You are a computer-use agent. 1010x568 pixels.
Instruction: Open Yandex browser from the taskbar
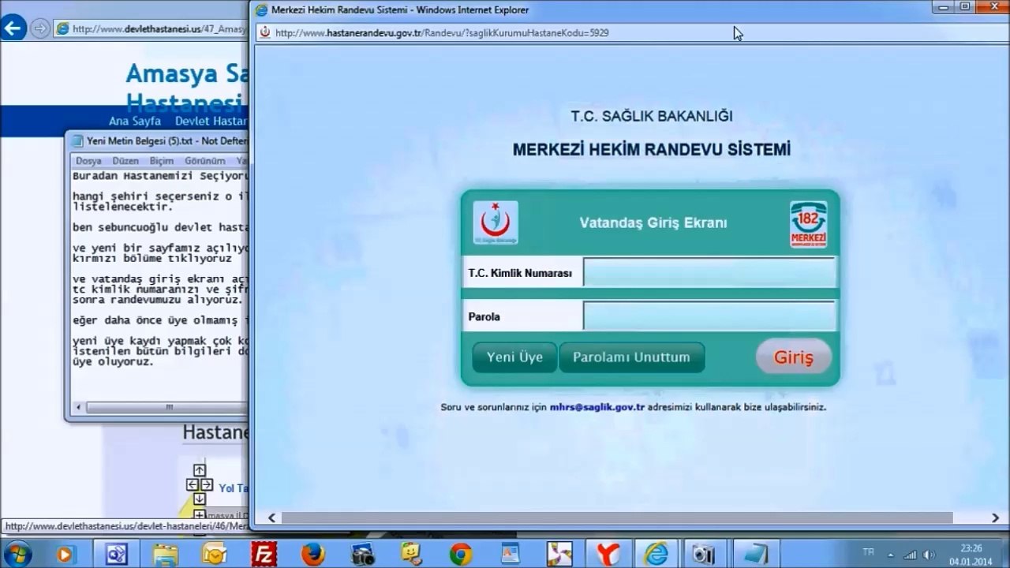point(608,555)
